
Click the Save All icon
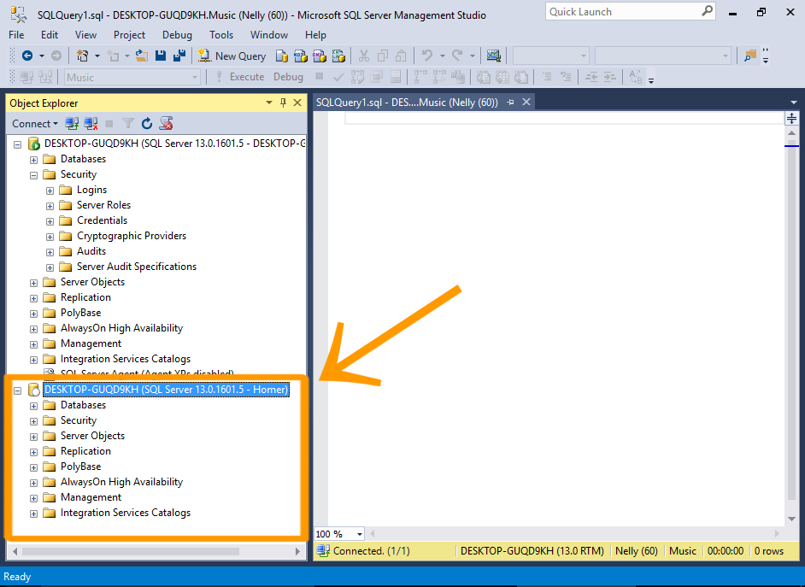pyautogui.click(x=179, y=56)
